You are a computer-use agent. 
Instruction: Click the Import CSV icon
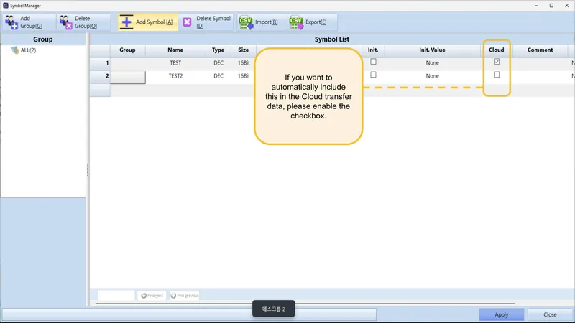[246, 22]
